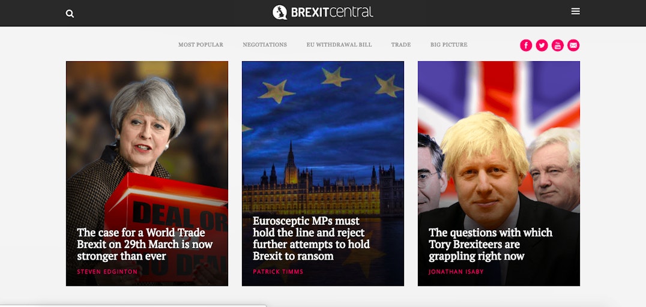646x307 pixels.
Task: View author Steven Edginton's articles
Action: 107,272
